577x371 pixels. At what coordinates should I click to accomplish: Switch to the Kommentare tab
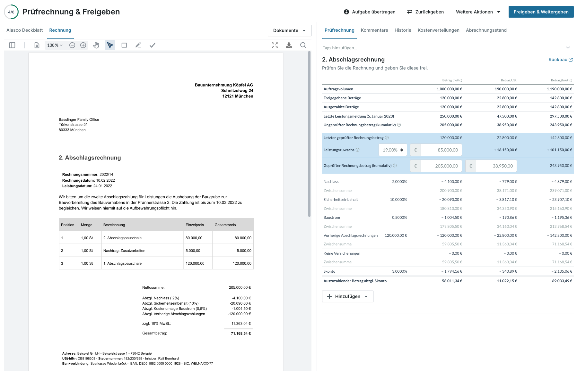point(374,30)
